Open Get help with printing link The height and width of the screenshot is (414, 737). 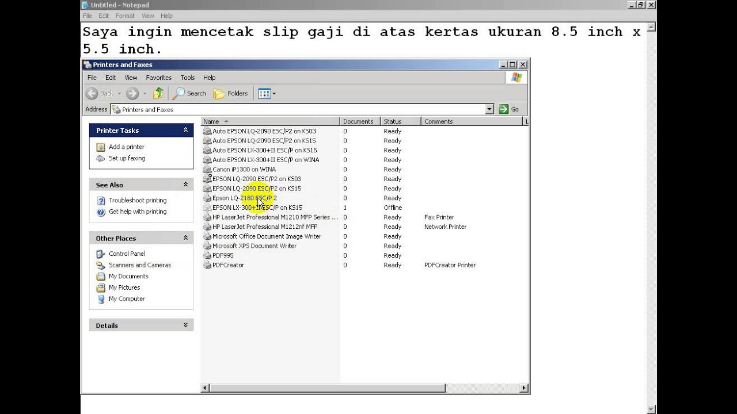click(x=138, y=212)
